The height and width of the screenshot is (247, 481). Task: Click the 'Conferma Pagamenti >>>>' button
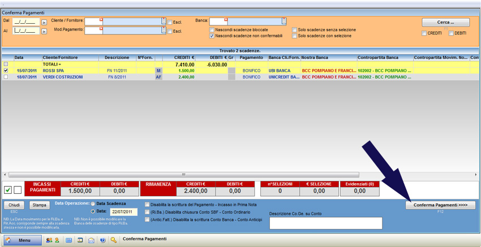440,205
